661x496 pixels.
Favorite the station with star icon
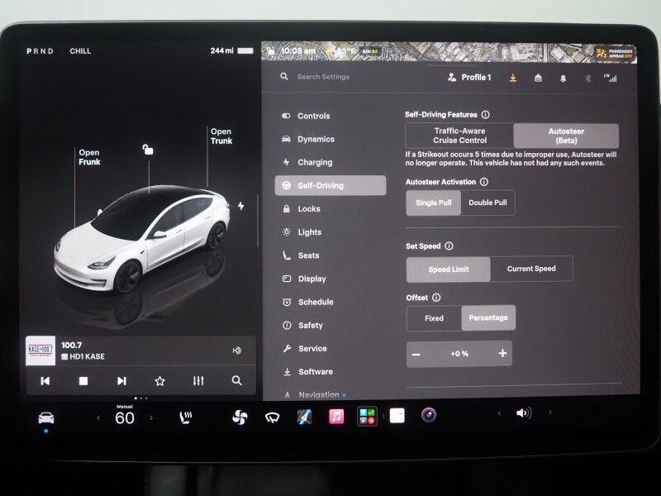[x=159, y=381]
